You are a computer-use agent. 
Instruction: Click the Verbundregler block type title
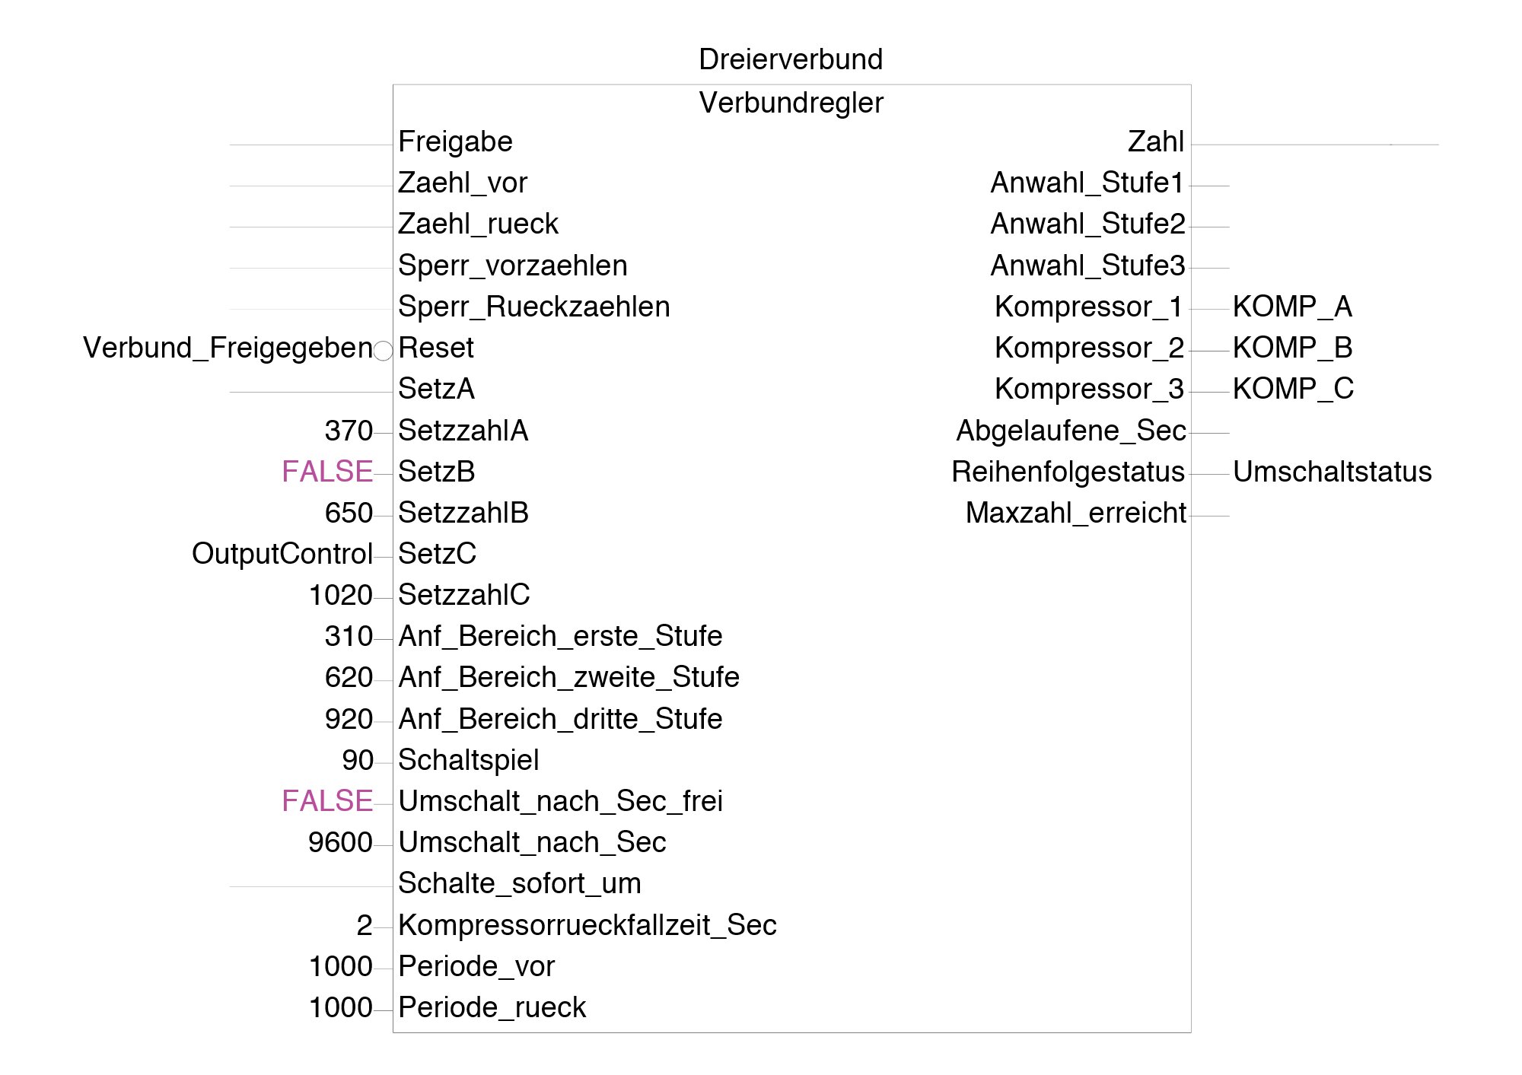click(x=791, y=103)
